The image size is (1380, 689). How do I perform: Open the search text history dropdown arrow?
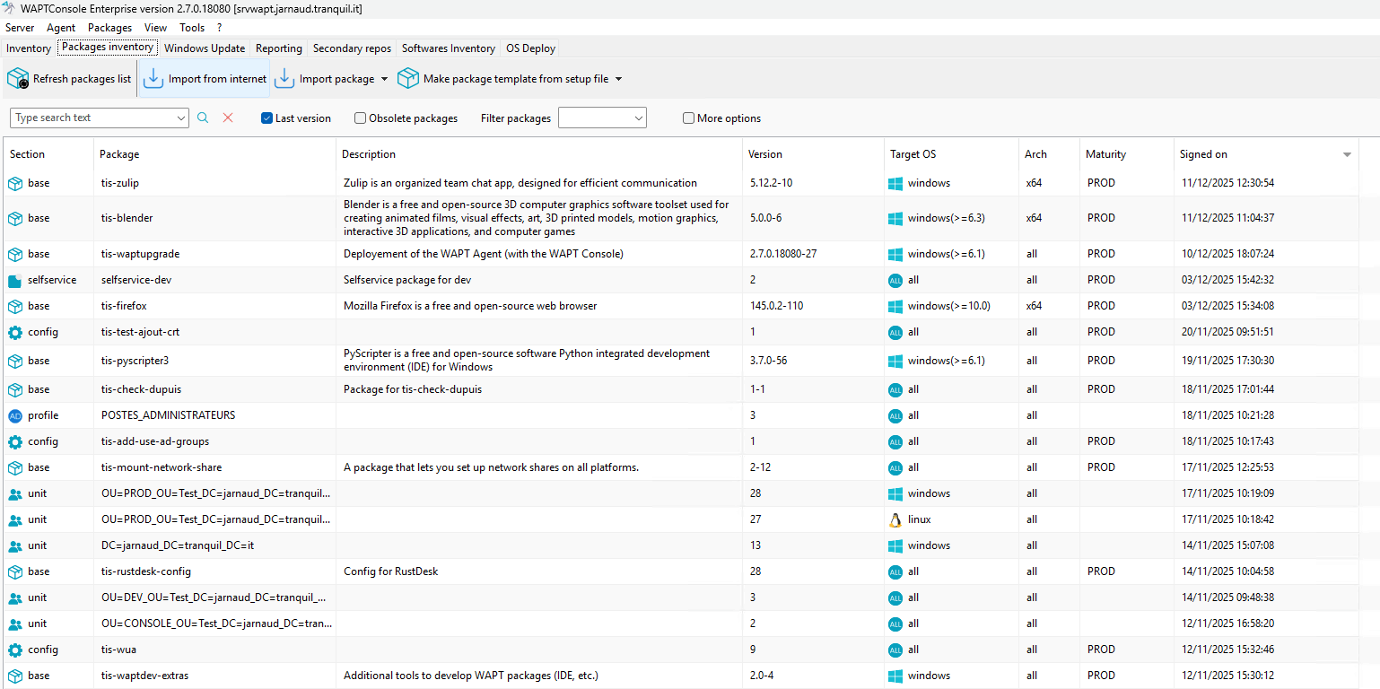point(181,118)
